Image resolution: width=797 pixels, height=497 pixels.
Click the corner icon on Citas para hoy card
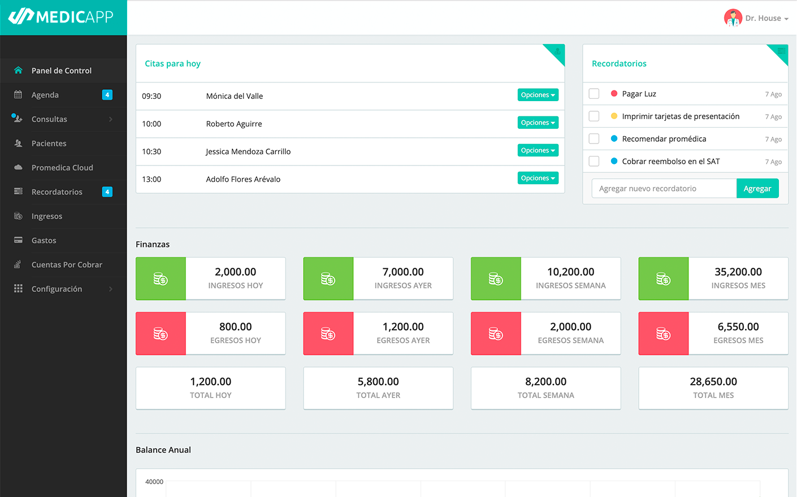[557, 51]
